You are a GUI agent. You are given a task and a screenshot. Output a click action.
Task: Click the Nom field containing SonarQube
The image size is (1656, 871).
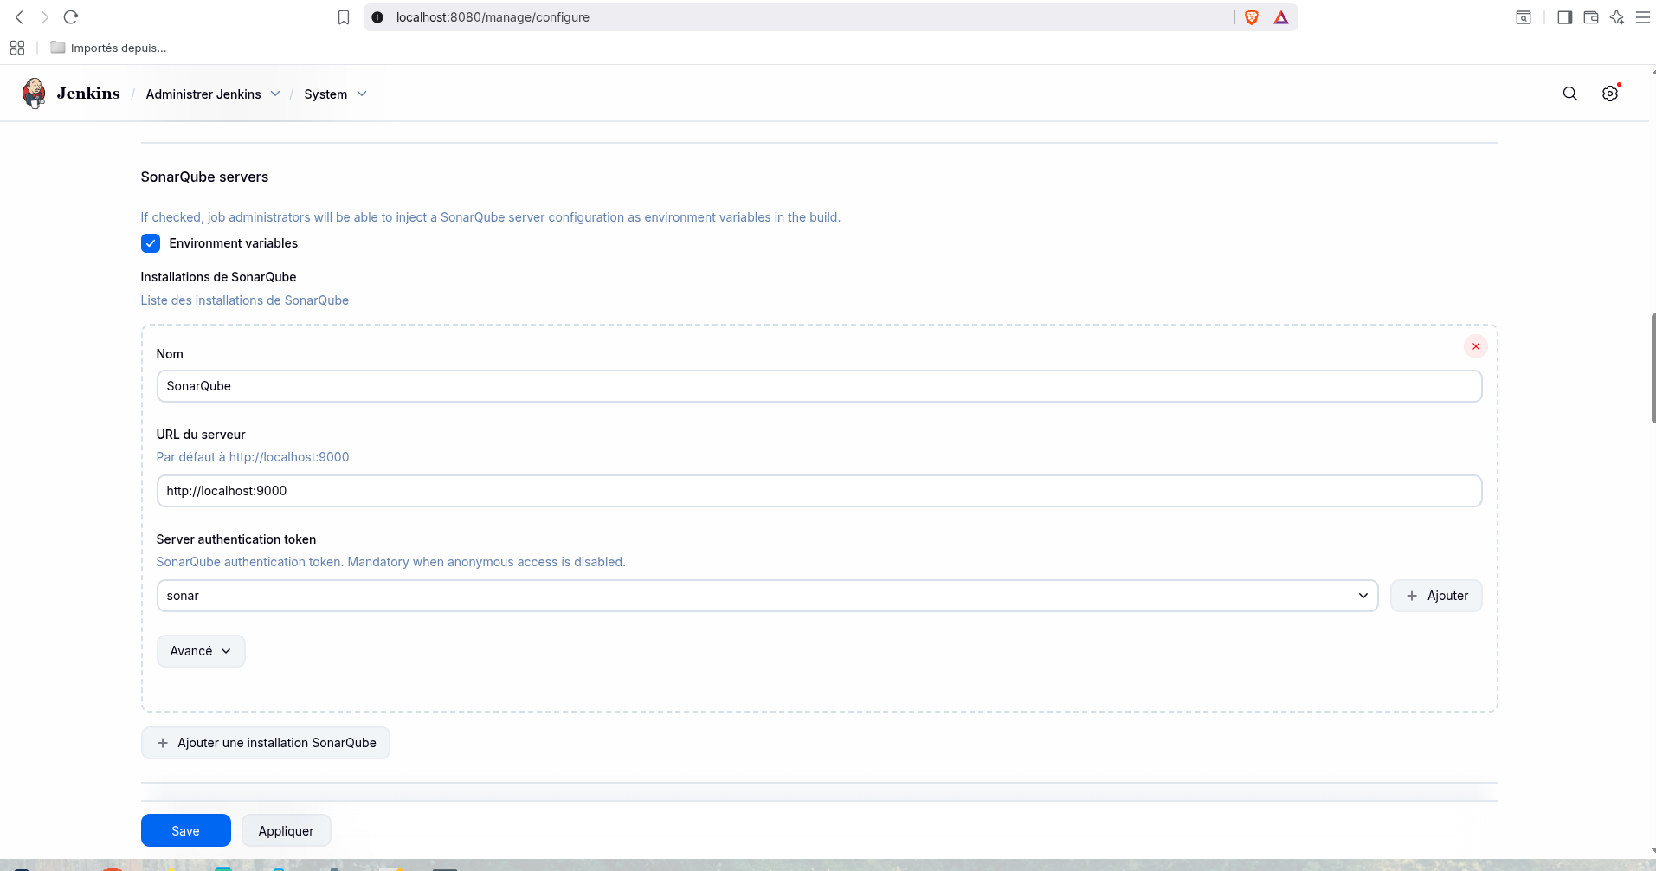coord(819,386)
